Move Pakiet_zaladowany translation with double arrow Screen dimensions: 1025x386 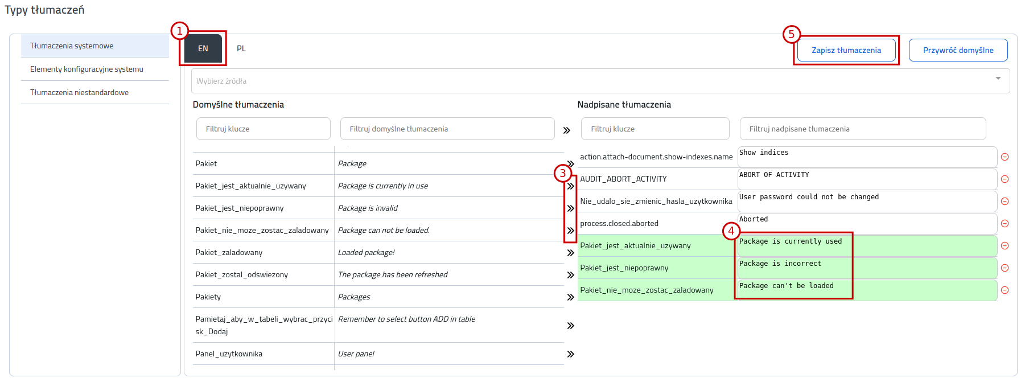click(x=570, y=253)
